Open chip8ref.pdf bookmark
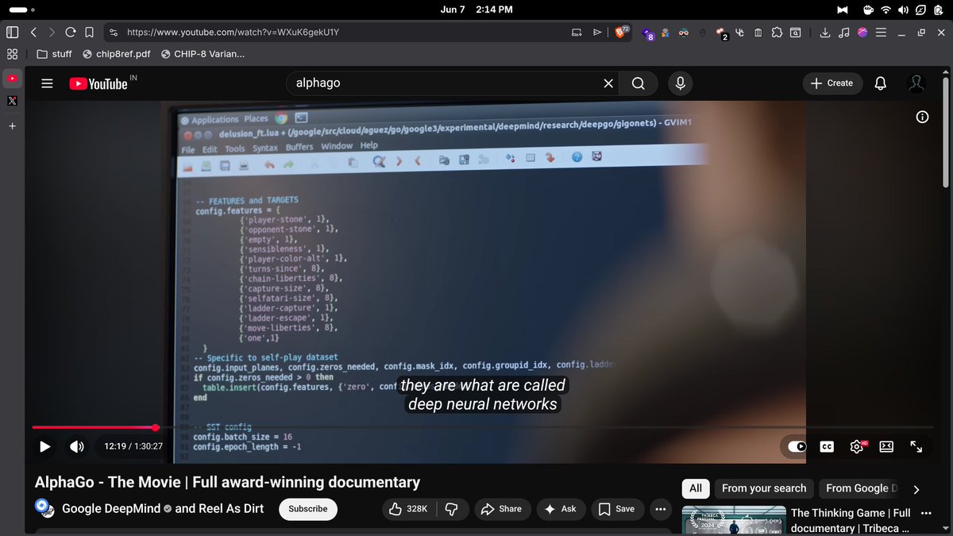Screen dimensions: 953x536 pos(117,54)
